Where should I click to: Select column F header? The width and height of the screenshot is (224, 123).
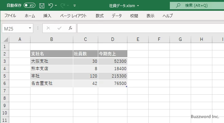(159, 39)
